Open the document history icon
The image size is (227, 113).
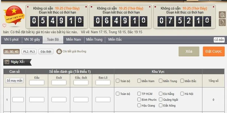pyautogui.click(x=222, y=23)
